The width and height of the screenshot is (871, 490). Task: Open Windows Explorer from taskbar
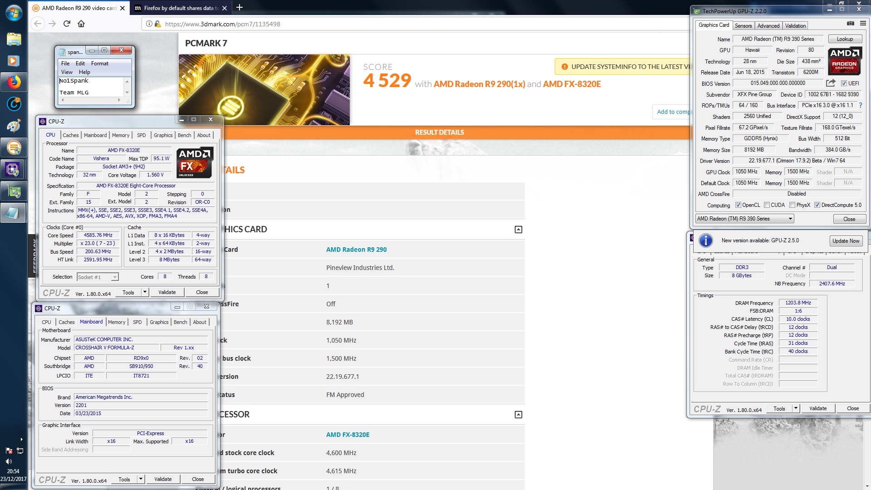coord(14,39)
